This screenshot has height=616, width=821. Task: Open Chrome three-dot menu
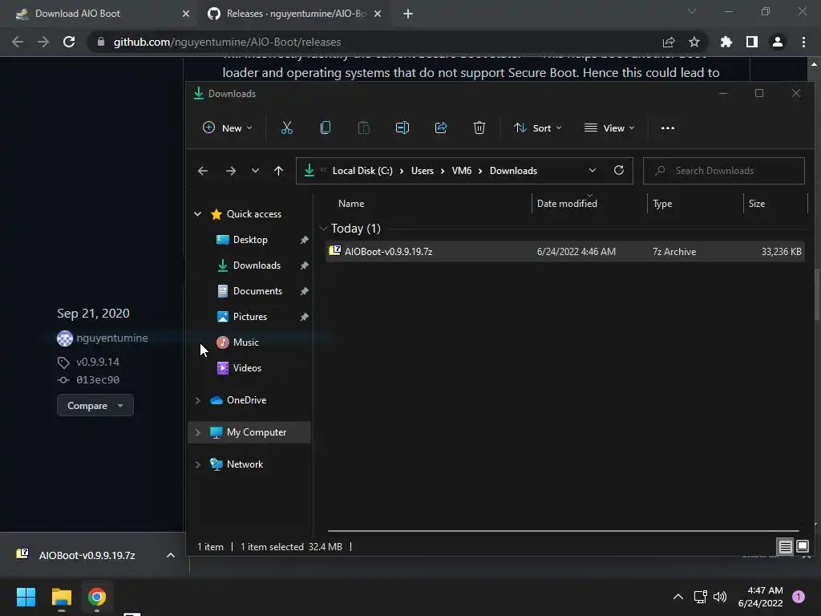point(803,42)
